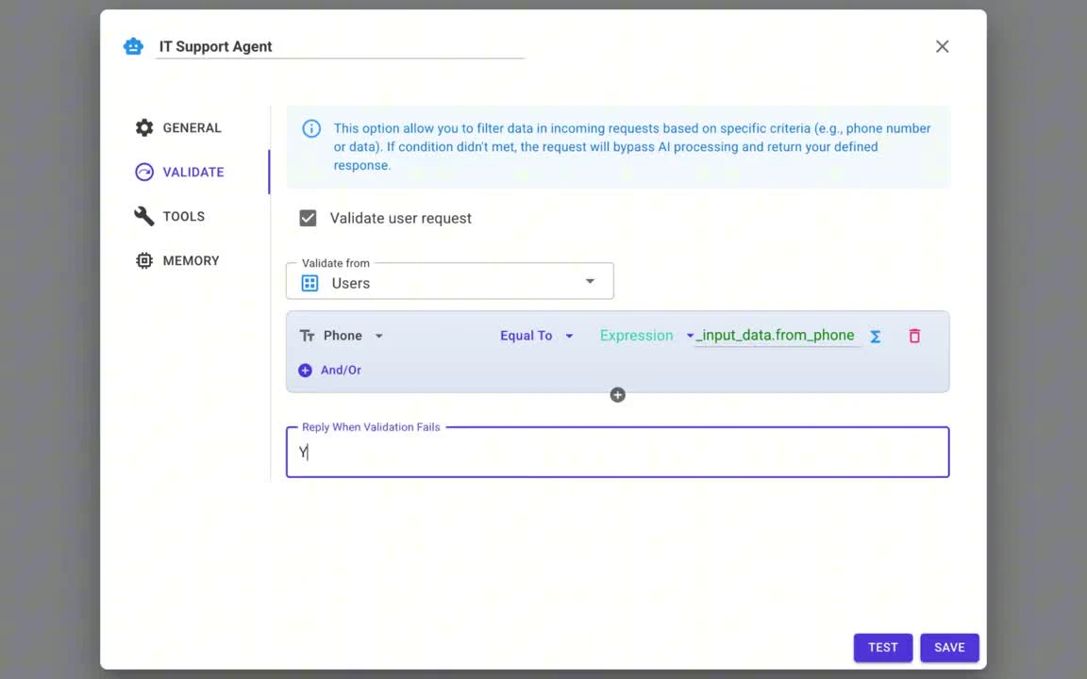The height and width of the screenshot is (679, 1087).
Task: Click the dark plus icon below conditions
Action: [618, 395]
